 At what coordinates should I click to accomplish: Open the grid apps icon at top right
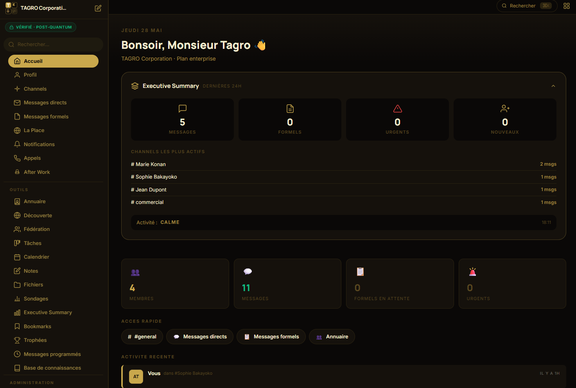click(566, 6)
